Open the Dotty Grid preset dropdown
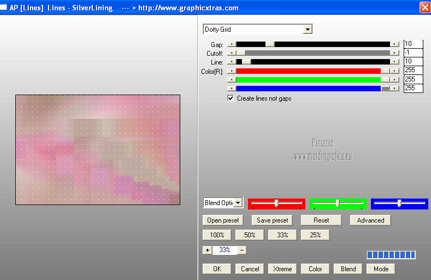Viewport: 431px width, 280px height. coord(308,29)
